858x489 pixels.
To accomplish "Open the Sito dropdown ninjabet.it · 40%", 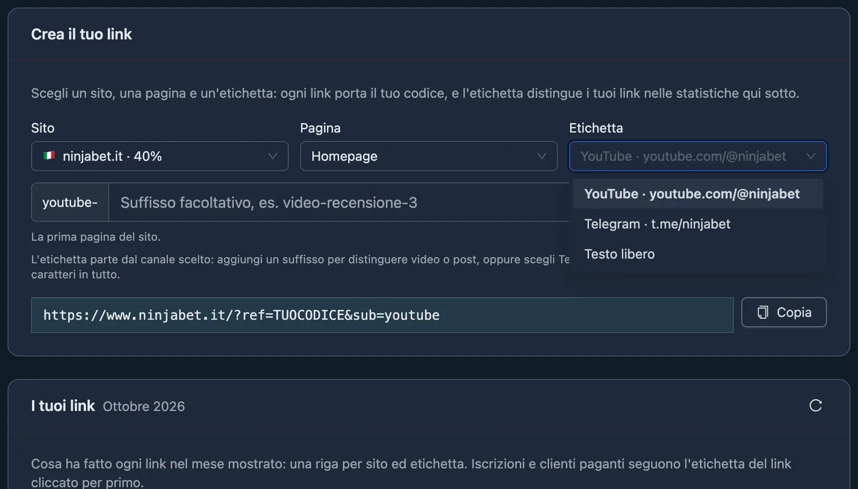I will point(160,156).
